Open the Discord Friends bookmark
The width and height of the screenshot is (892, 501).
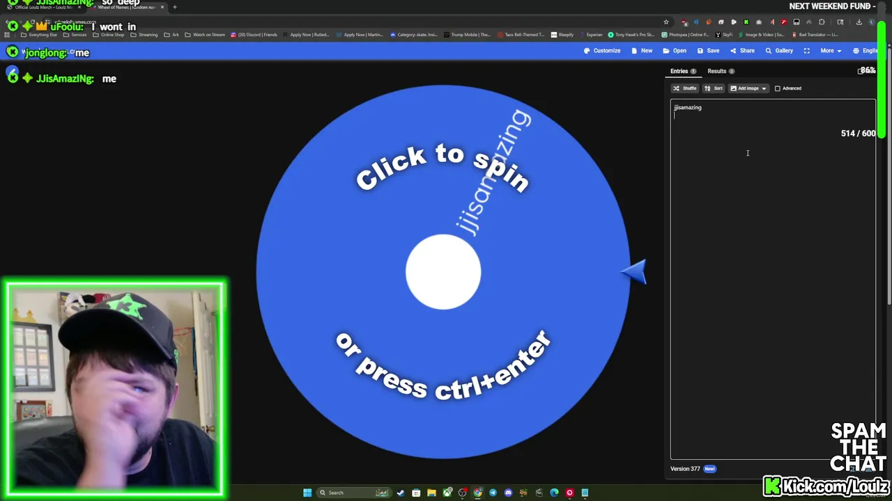(x=254, y=35)
